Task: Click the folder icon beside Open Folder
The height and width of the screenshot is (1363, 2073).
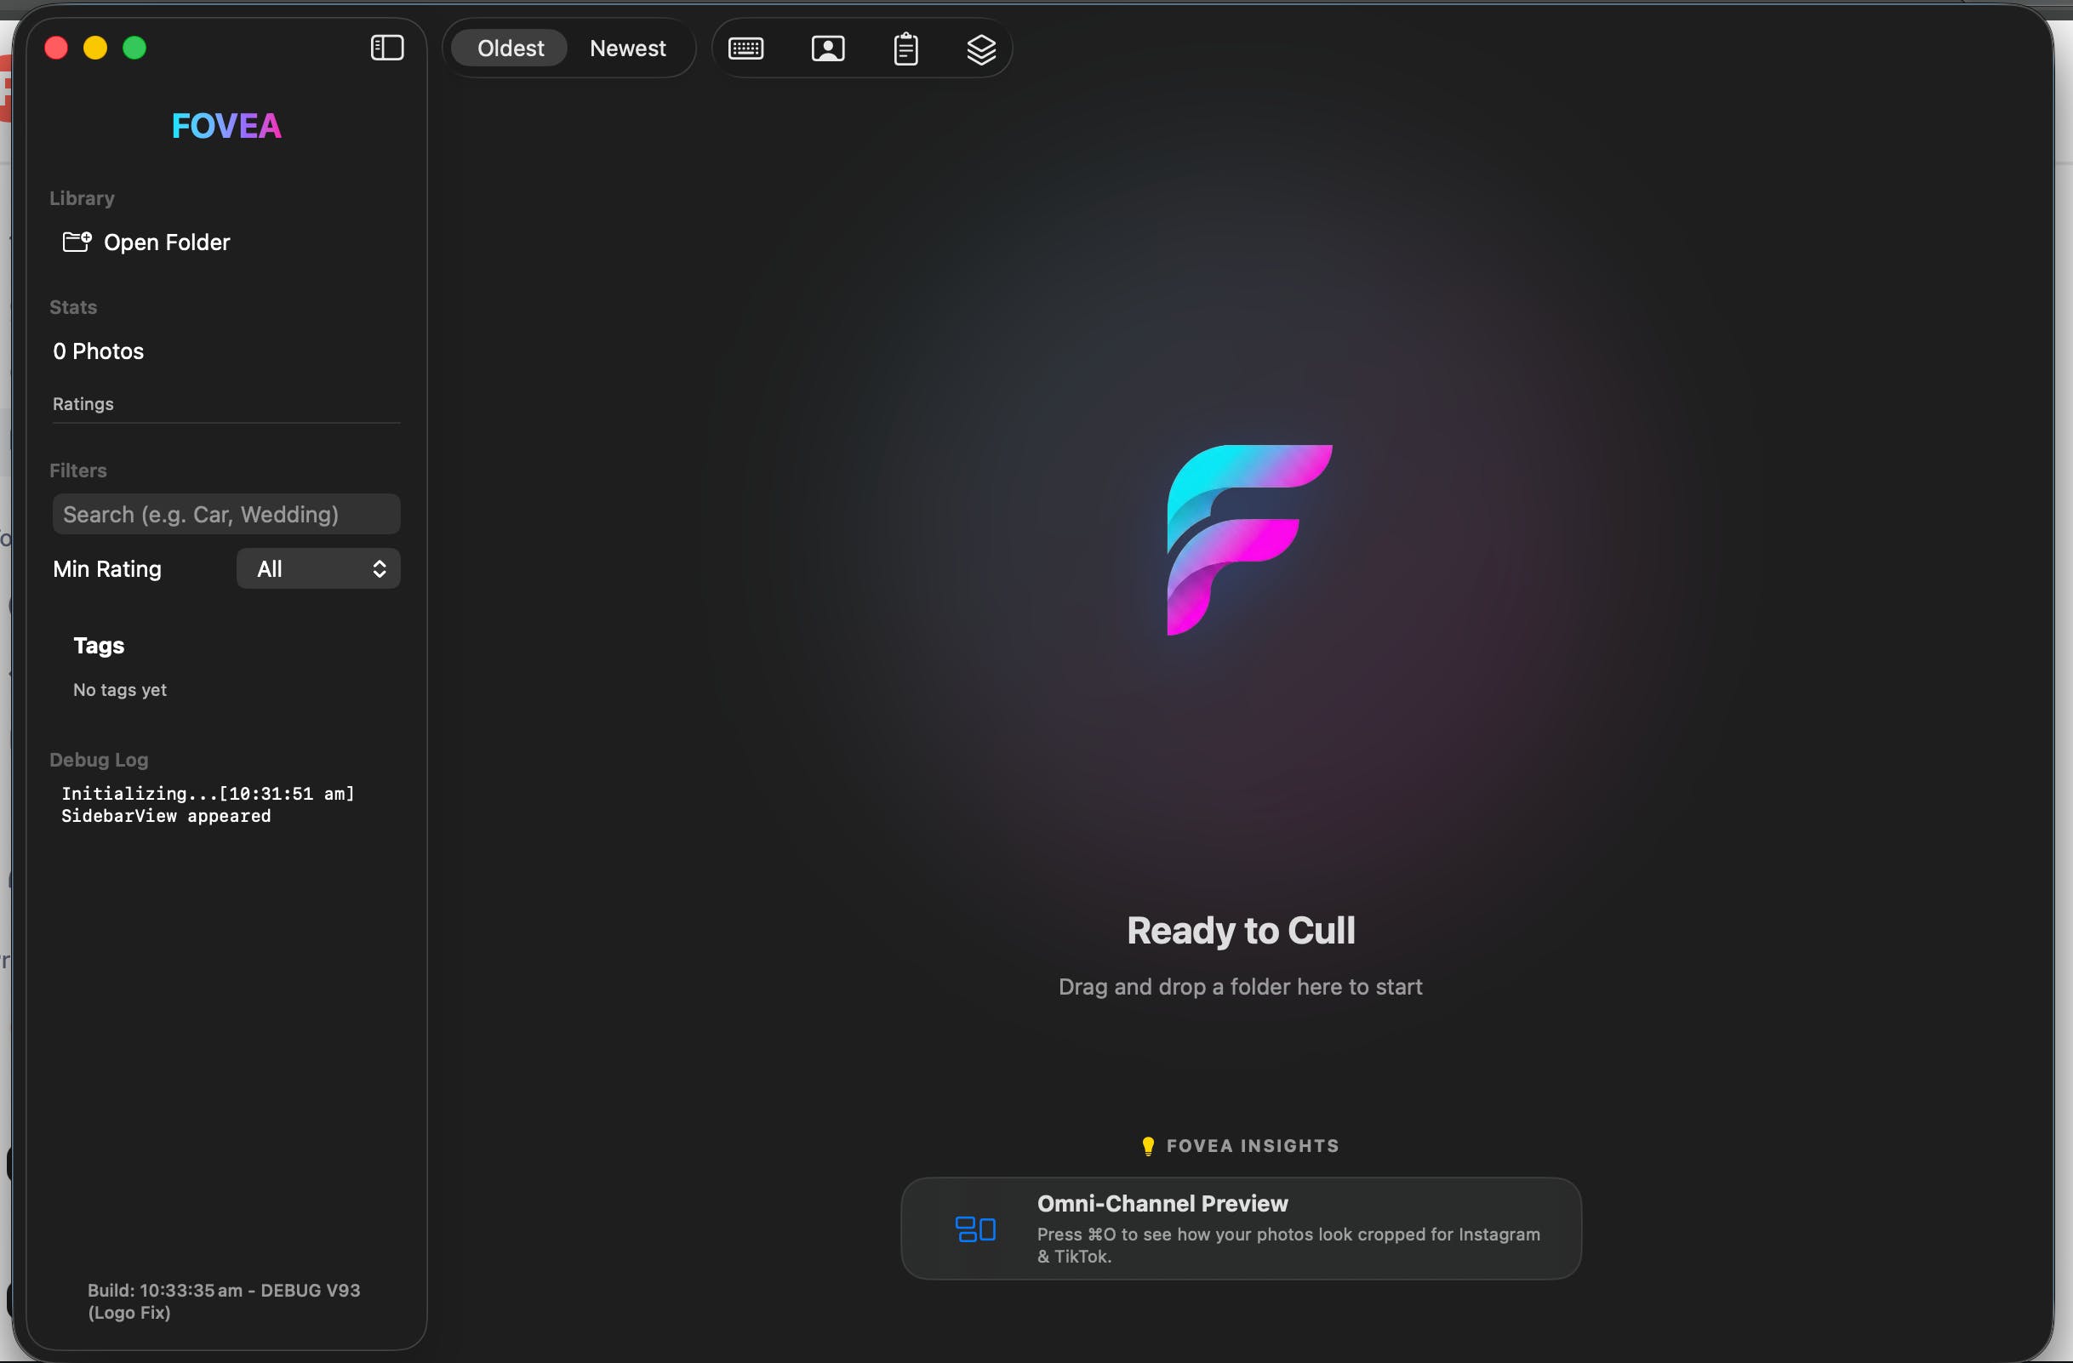Action: pyautogui.click(x=77, y=242)
